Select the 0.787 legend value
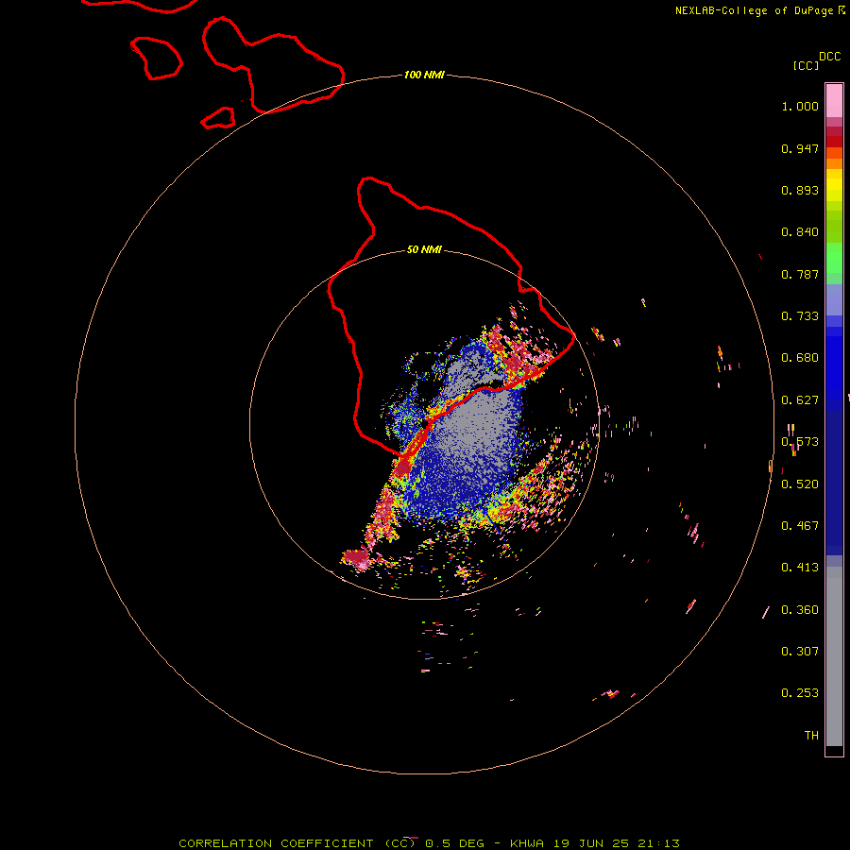Image resolution: width=850 pixels, height=850 pixels. point(800,274)
